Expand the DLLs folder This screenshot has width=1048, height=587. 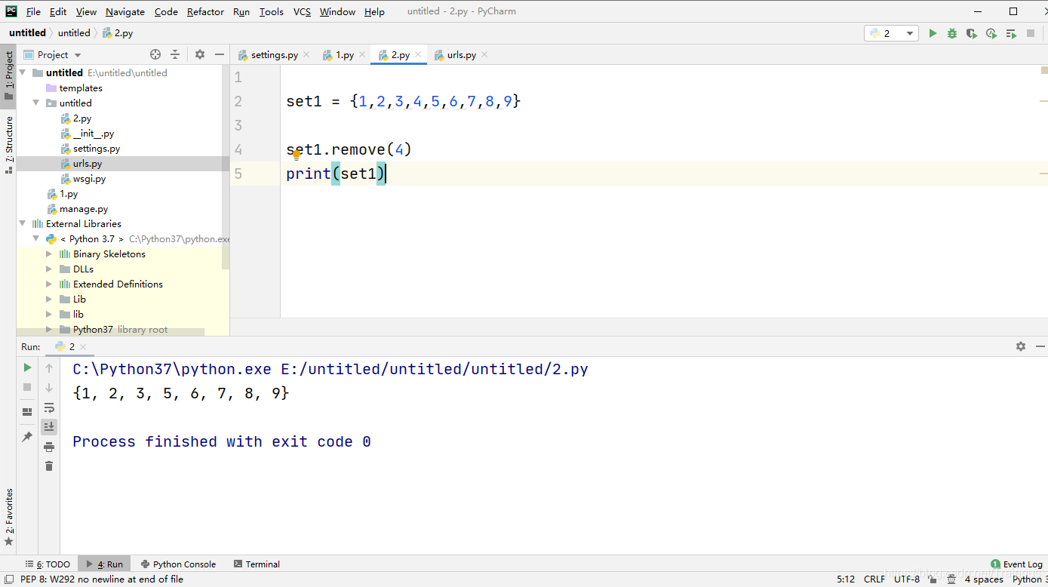[x=50, y=269]
